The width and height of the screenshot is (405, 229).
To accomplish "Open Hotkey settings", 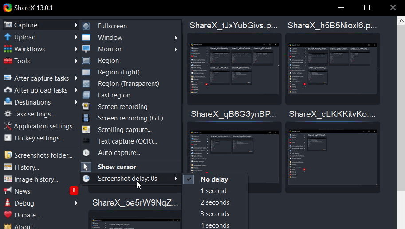I will 39,138.
